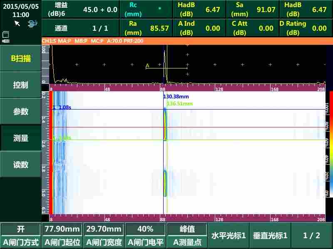This screenshot has height=249, width=333.
Task: Click the USB device icon below the memory card
Action: tap(5, 40)
